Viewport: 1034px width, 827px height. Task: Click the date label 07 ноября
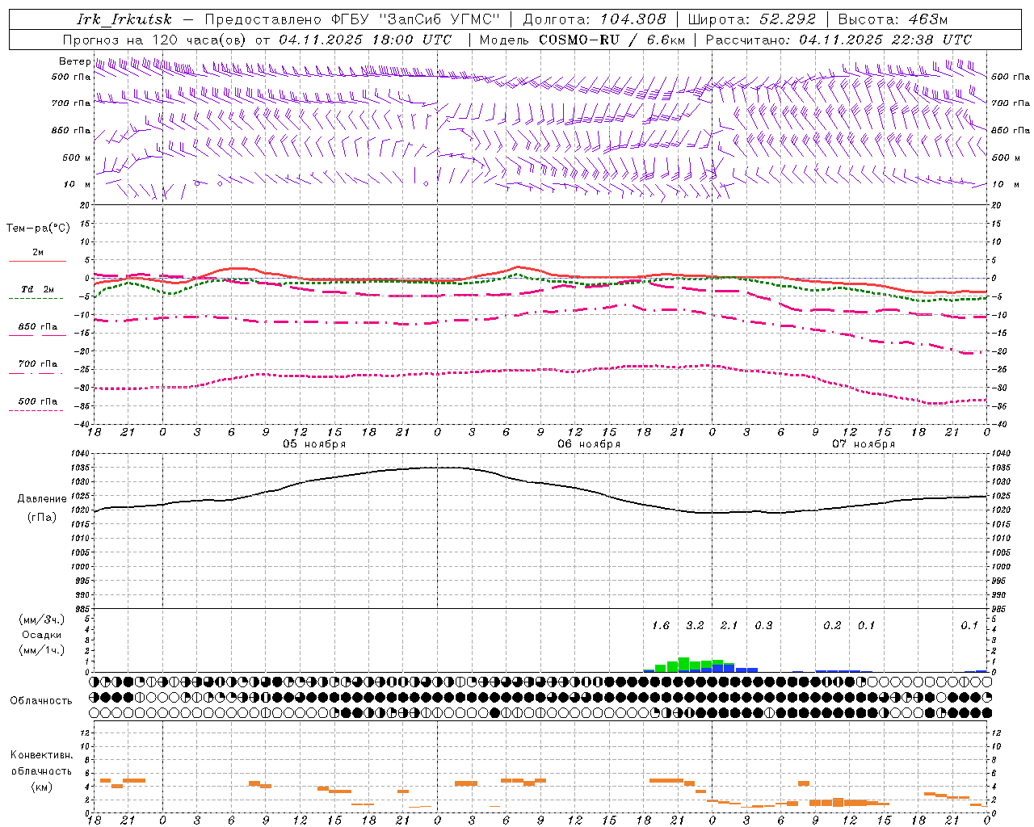pyautogui.click(x=864, y=444)
